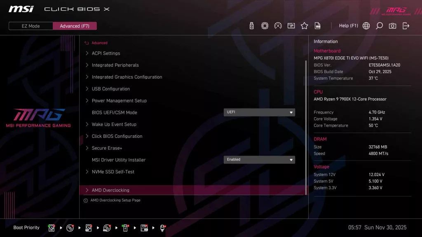This screenshot has width=422, height=237.
Task: Click the CPU specifications icon
Action: (264, 26)
